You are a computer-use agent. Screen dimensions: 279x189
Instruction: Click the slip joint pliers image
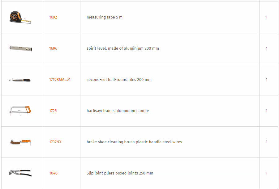(20, 173)
